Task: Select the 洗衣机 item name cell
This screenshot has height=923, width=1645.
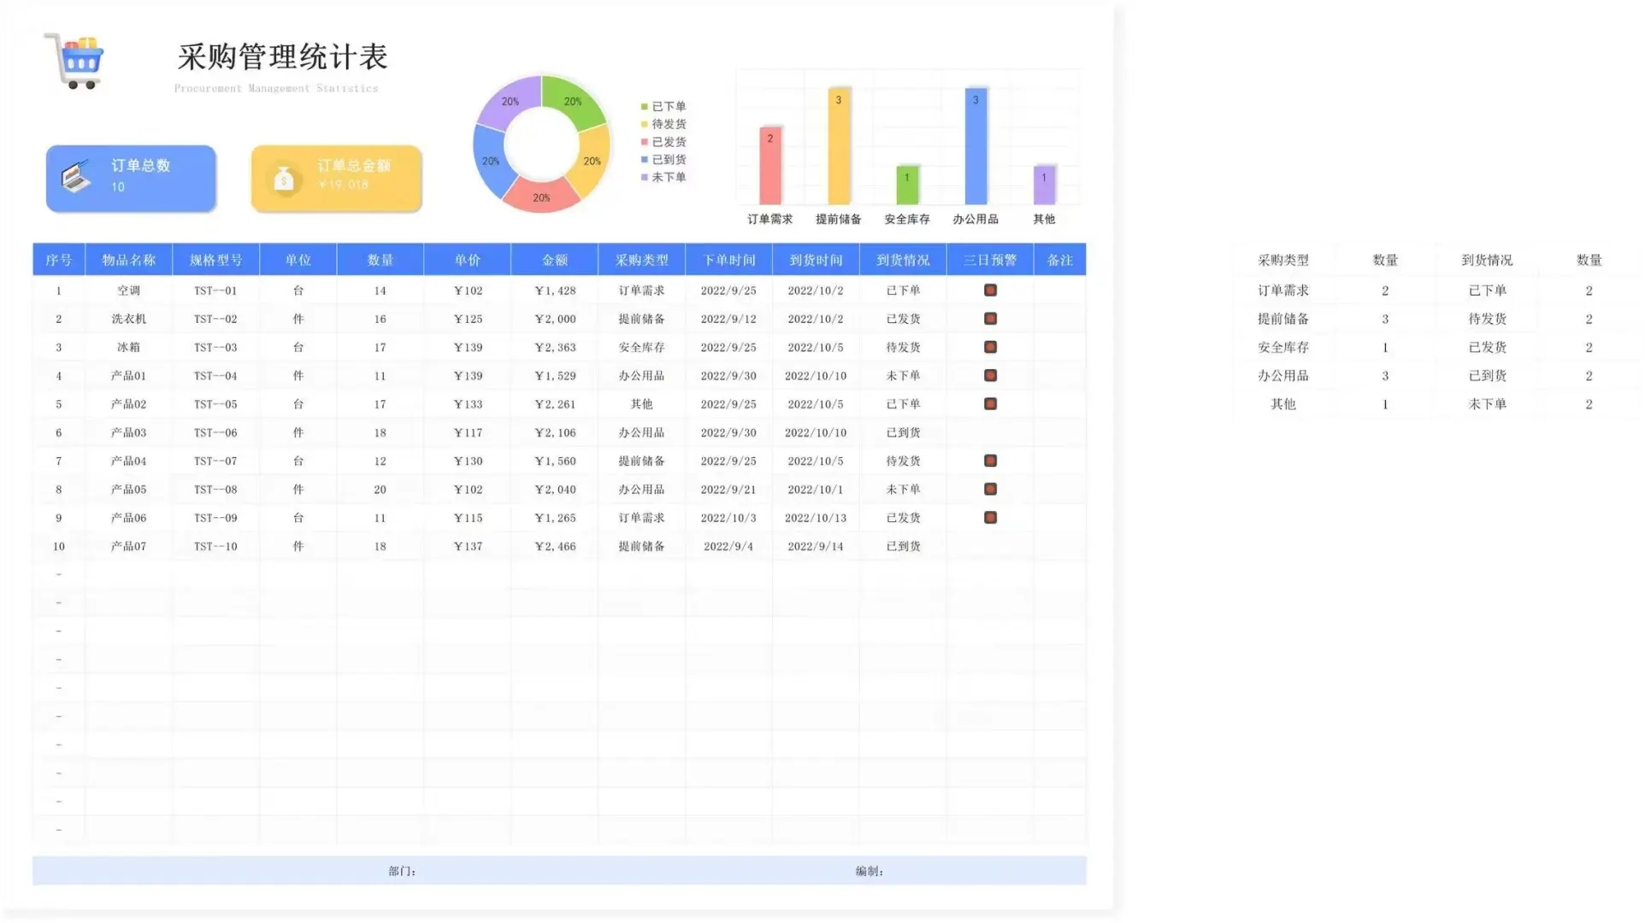Action: pyautogui.click(x=129, y=319)
